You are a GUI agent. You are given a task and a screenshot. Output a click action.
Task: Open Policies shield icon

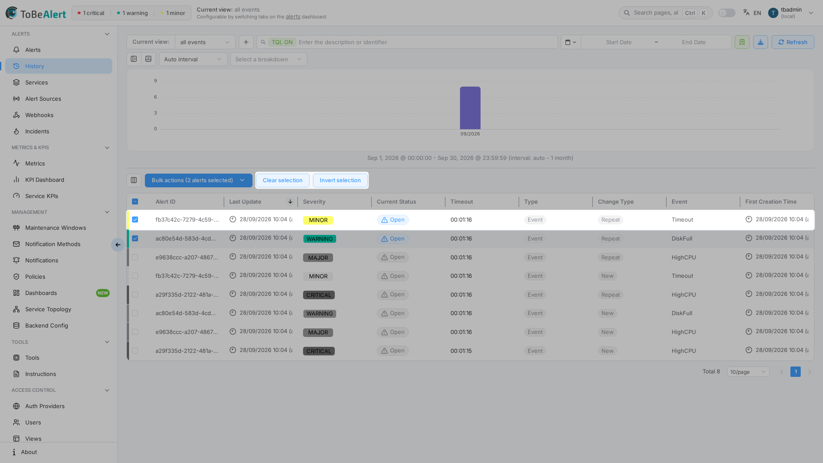[16, 277]
